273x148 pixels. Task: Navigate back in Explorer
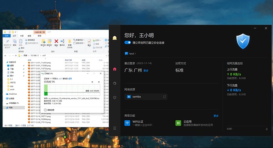click(5, 56)
